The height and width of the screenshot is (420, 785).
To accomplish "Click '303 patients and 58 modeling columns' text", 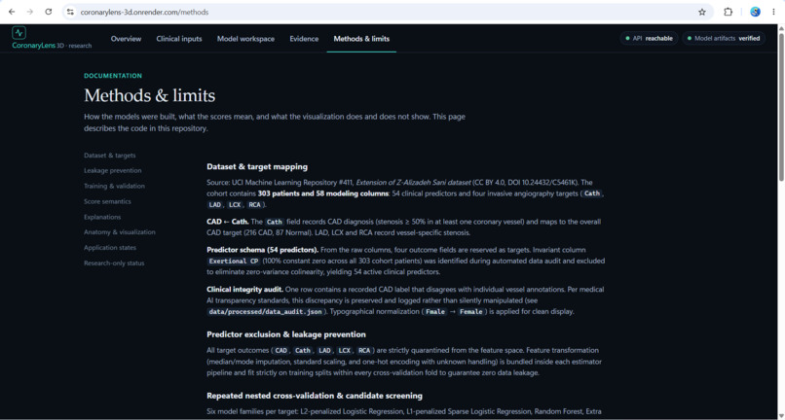I will point(323,193).
